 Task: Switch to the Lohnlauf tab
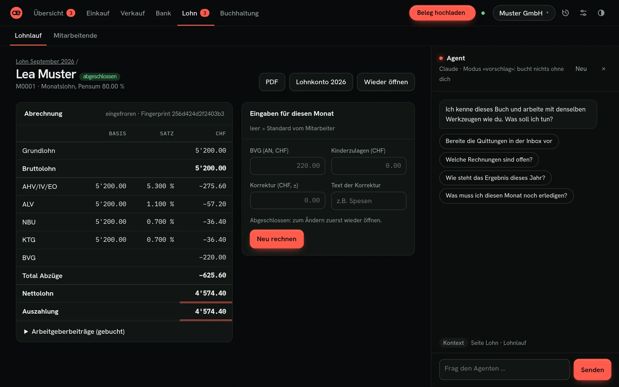28,36
